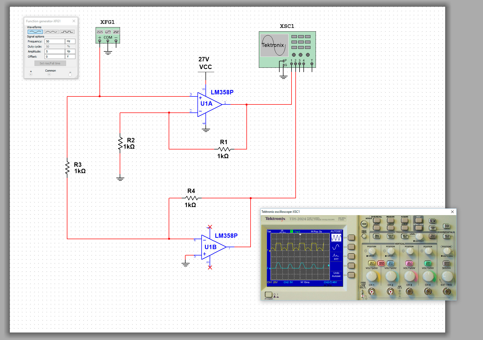This screenshot has width=483, height=340.
Task: Click the SET TO 50% trigger button
Action: [404, 236]
